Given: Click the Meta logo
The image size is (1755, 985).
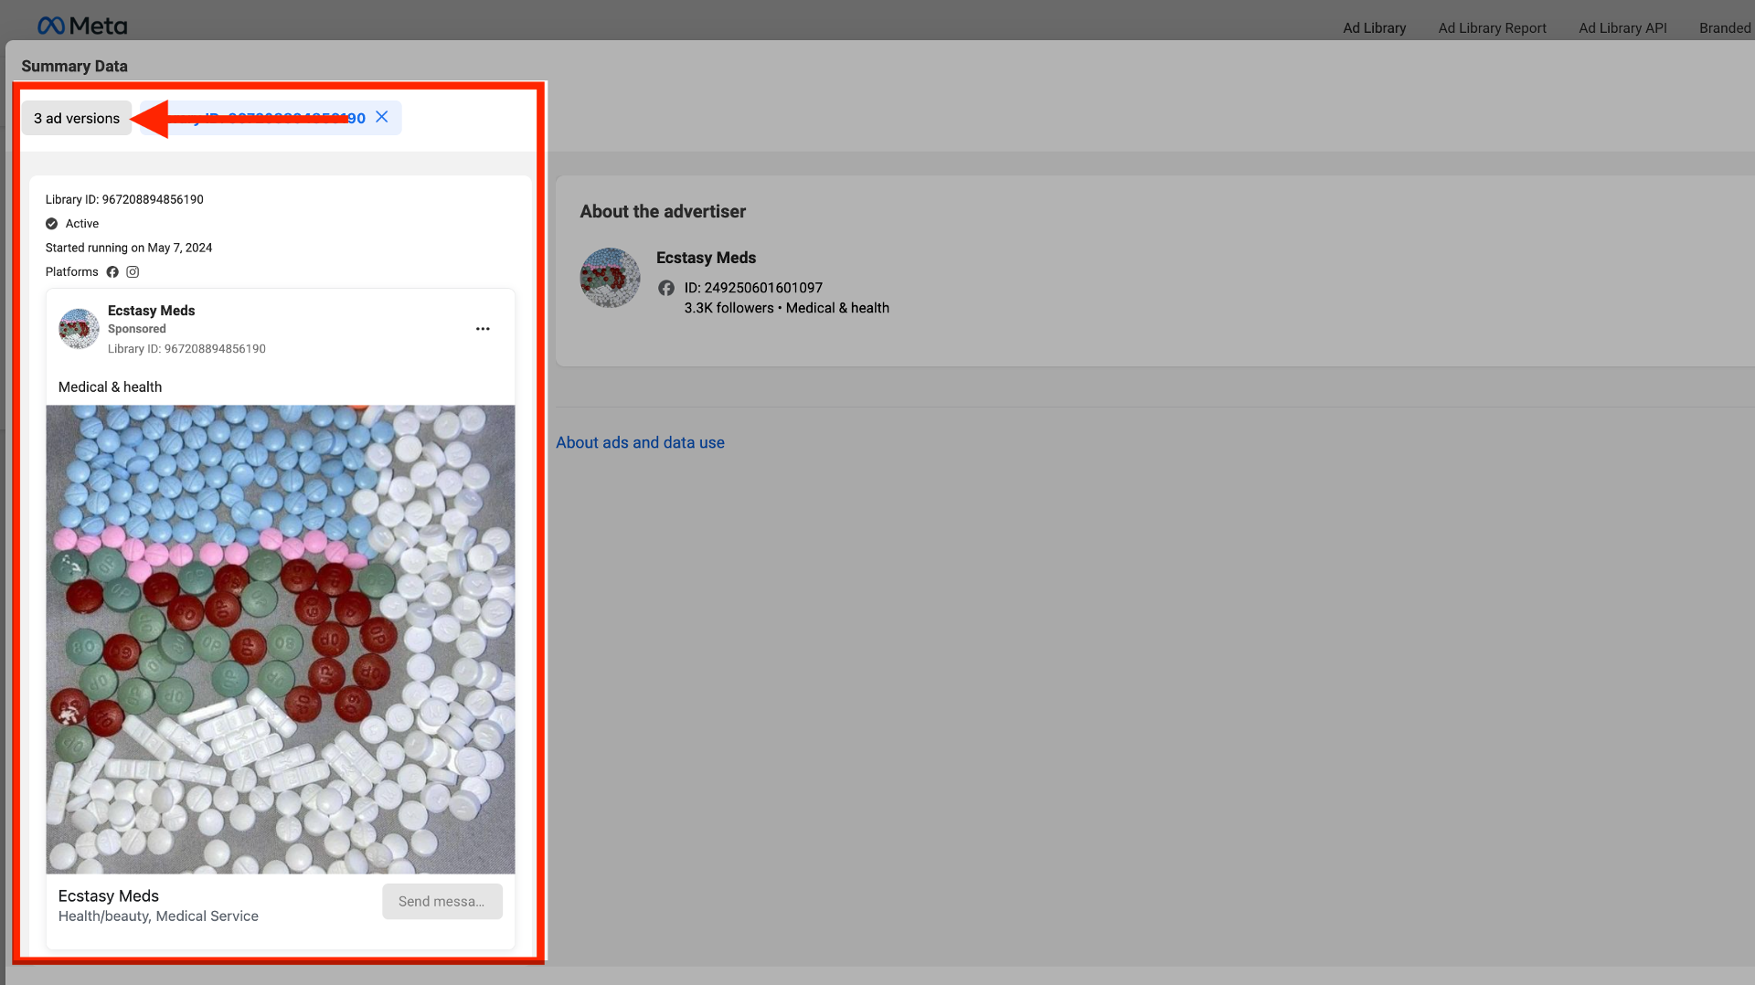Looking at the screenshot, I should pos(82,26).
